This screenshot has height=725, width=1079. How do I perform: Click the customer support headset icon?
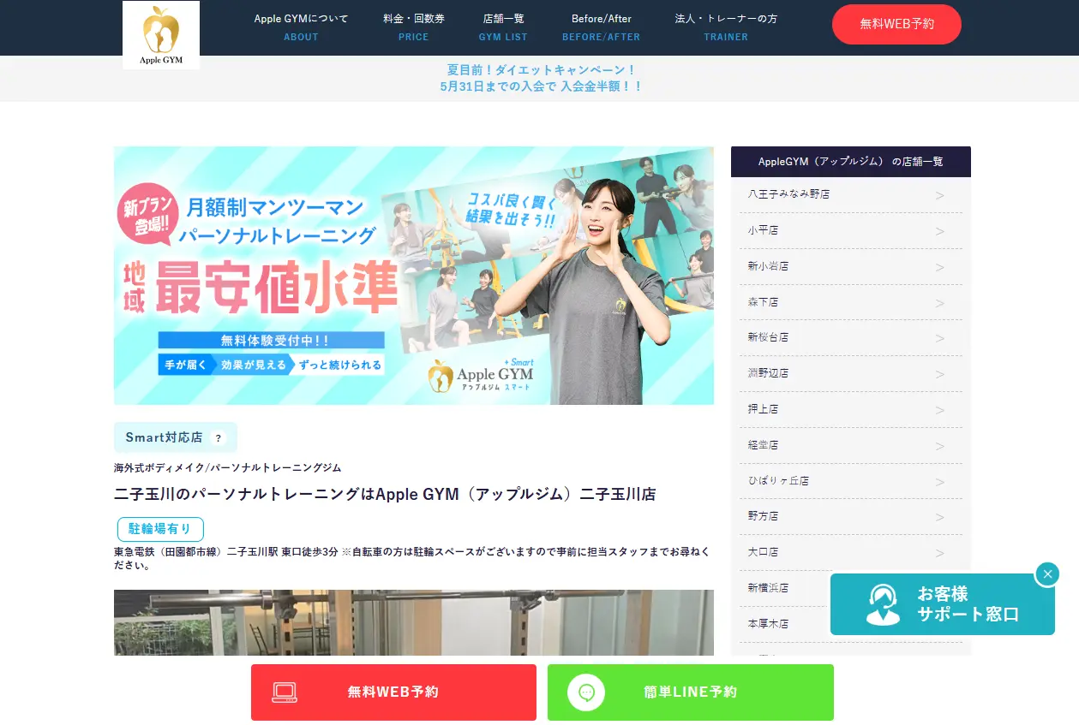(x=882, y=604)
